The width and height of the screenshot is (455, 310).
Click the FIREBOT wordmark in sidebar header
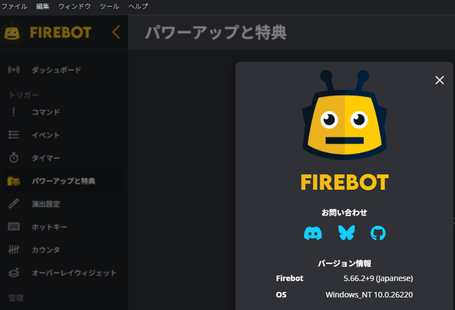pyautogui.click(x=60, y=32)
